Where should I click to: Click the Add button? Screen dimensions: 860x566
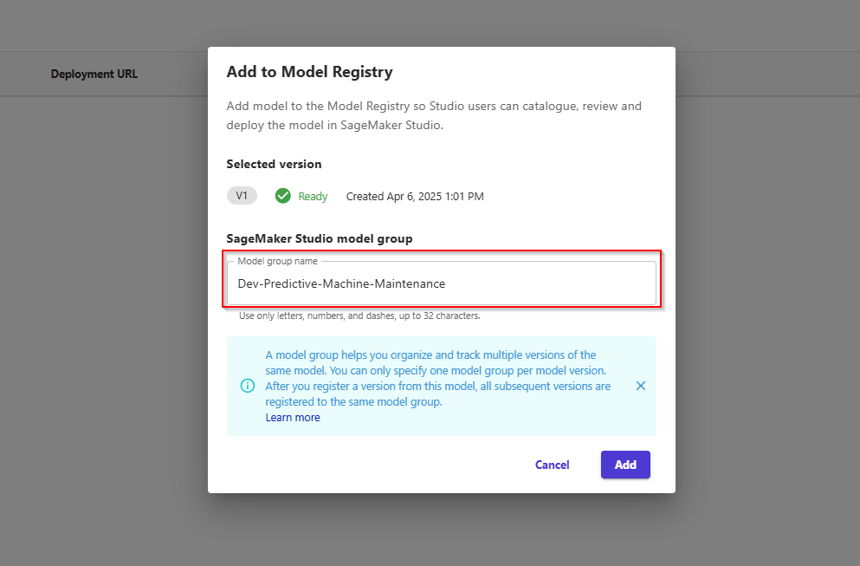pos(625,465)
